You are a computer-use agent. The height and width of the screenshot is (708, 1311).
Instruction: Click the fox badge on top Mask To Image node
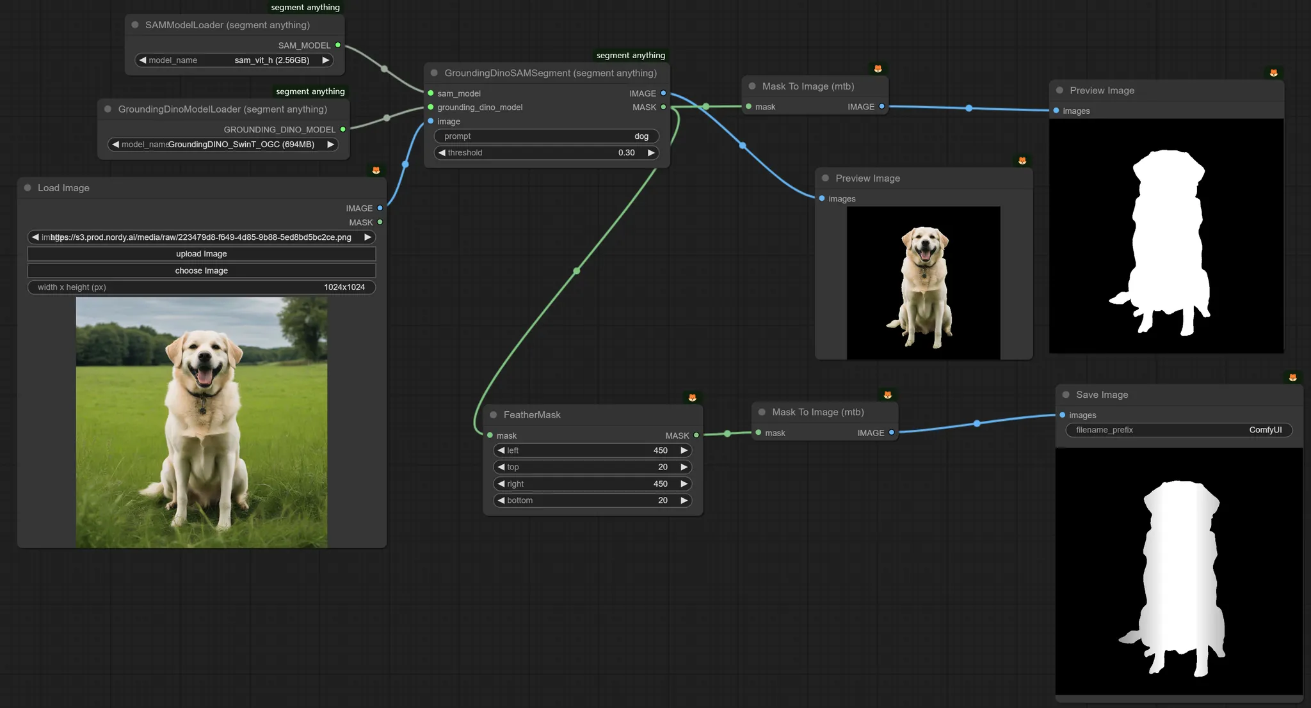tap(878, 69)
